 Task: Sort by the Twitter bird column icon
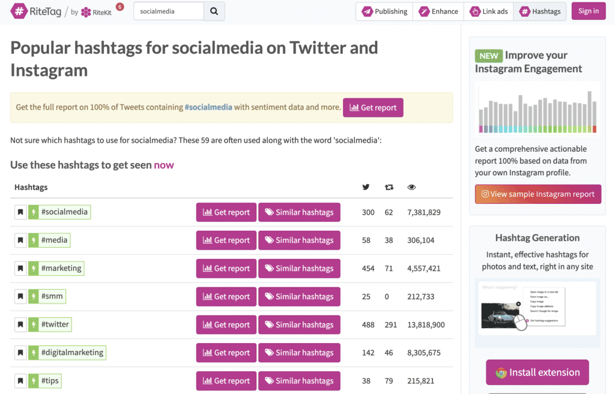click(x=366, y=187)
